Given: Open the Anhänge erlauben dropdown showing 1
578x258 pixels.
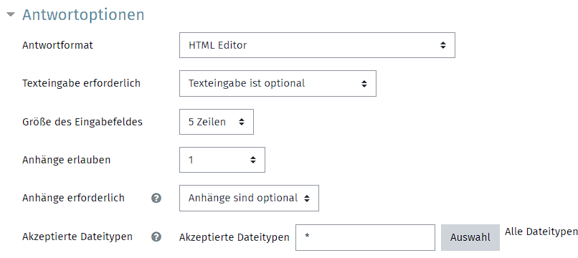Looking at the screenshot, I should (222, 160).
